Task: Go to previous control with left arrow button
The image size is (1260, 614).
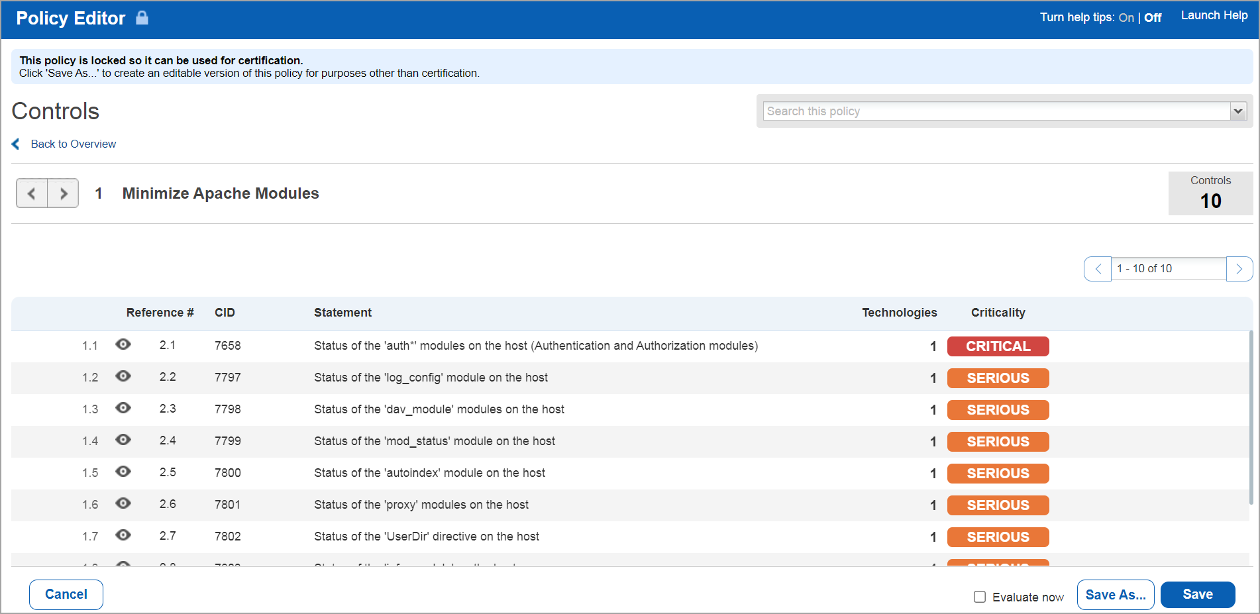Action: pos(32,193)
